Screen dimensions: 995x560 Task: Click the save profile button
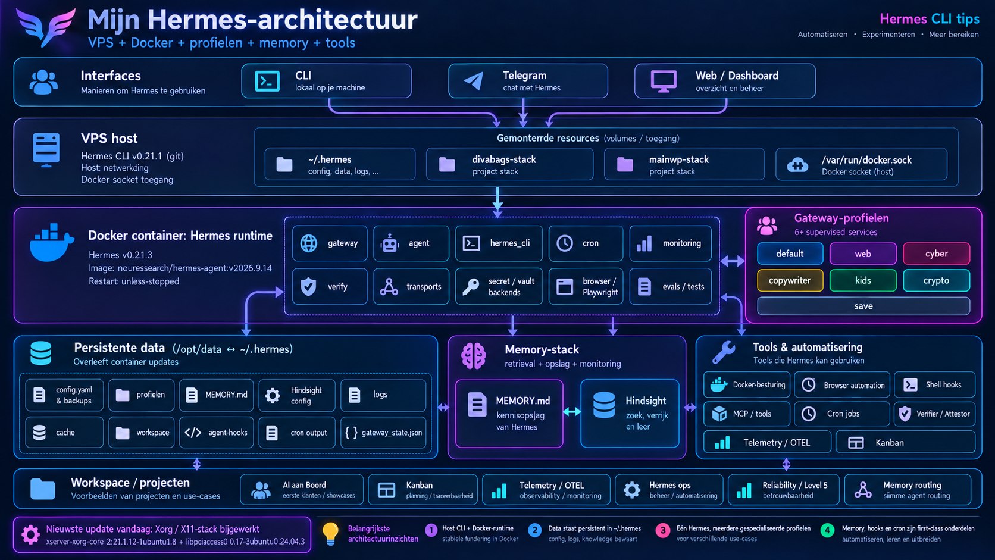[863, 306]
